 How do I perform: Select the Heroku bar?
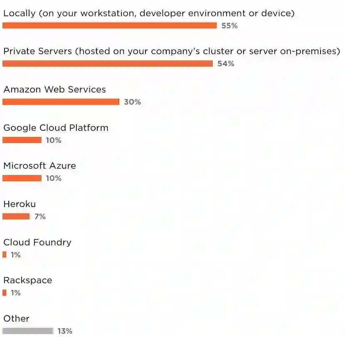point(16,217)
